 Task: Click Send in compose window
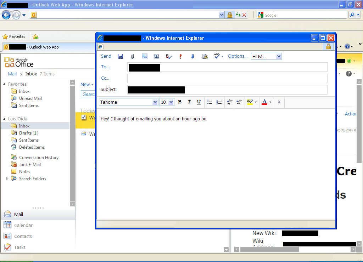106,56
